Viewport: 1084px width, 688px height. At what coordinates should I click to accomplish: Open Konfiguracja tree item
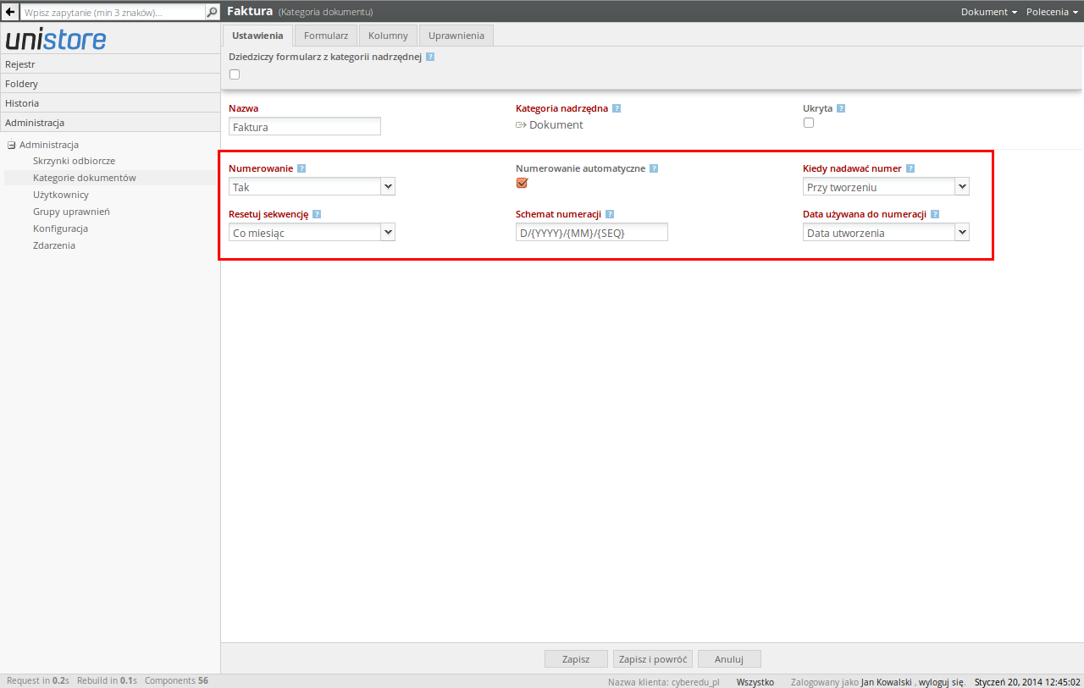60,228
